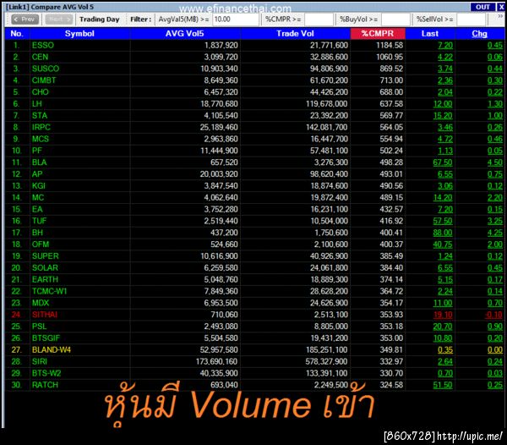This screenshot has height=445, width=507.
Task: Sort by the Trade Vol column header
Action: coord(295,34)
